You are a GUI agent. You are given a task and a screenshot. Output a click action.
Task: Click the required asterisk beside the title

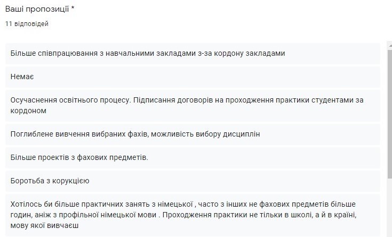[73, 10]
